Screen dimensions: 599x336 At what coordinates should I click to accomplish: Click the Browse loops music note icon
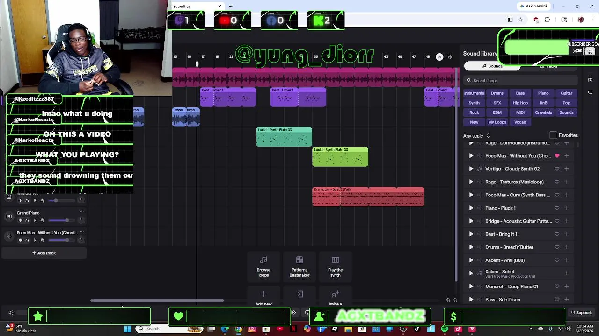(263, 260)
